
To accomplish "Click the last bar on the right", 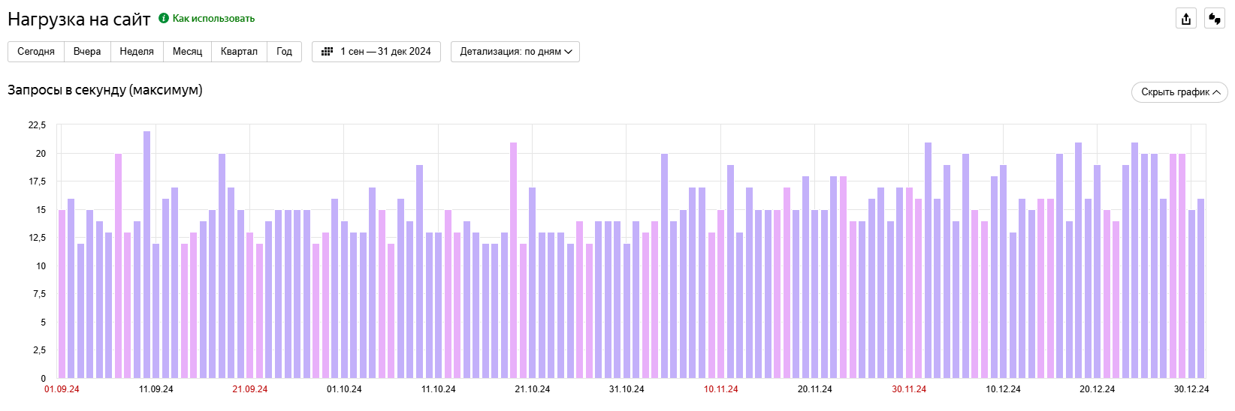I will tap(1200, 289).
